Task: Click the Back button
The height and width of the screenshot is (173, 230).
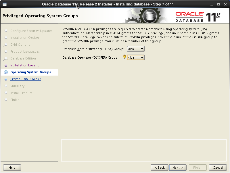Action: 160,168
